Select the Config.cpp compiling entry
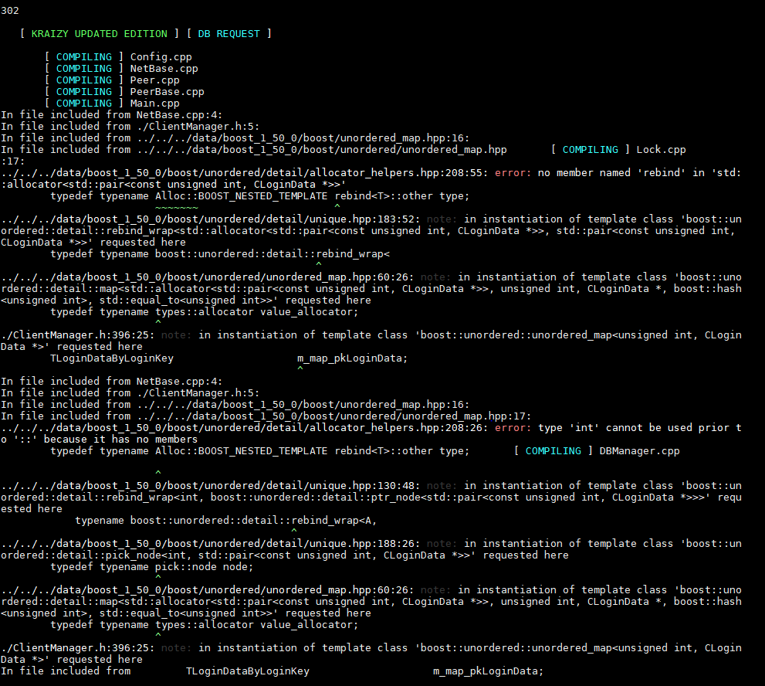Viewport: 765px width, 686px height. tap(160, 56)
